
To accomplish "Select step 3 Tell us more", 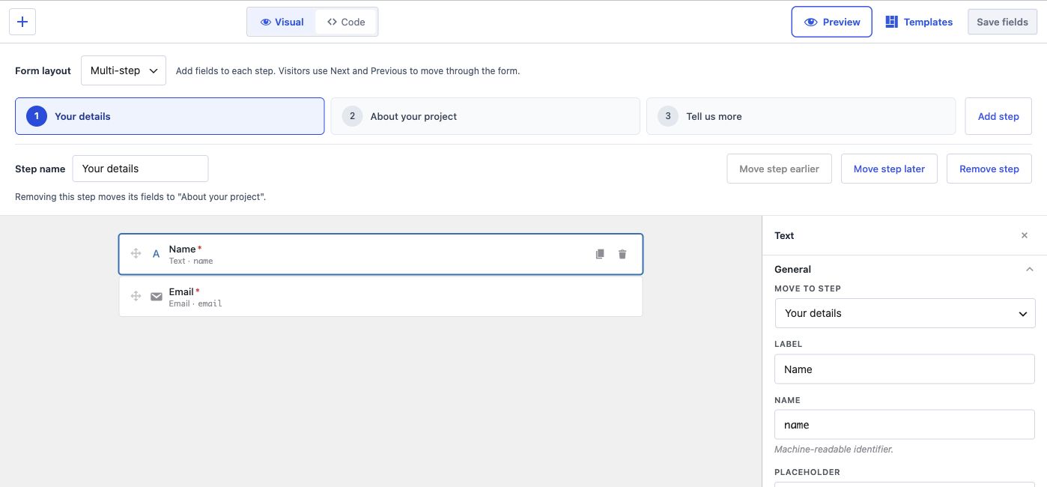I will [801, 116].
